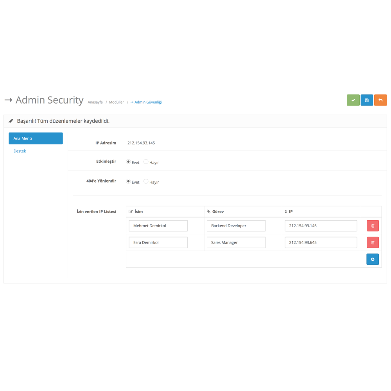Choose Hayır under Etkinleştir
The height and width of the screenshot is (391, 391).
(145, 161)
